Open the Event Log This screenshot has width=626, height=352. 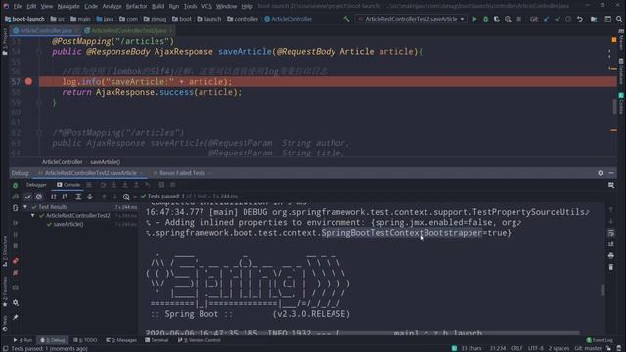pyautogui.click(x=600, y=340)
